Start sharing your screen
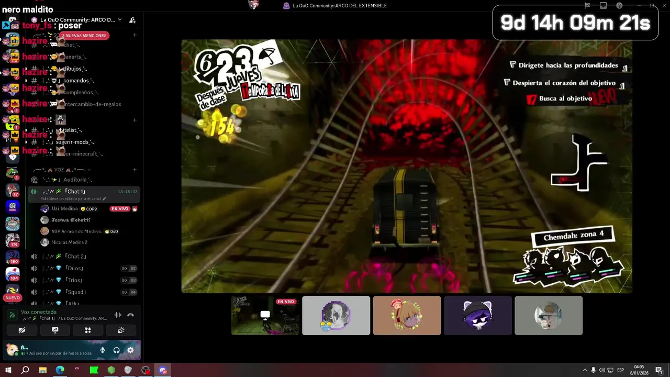The height and width of the screenshot is (377, 670). pyautogui.click(x=55, y=330)
